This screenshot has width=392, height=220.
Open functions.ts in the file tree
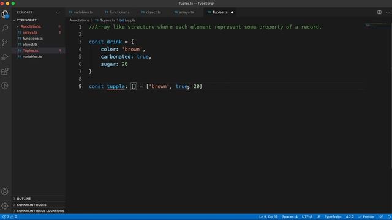tap(32, 38)
